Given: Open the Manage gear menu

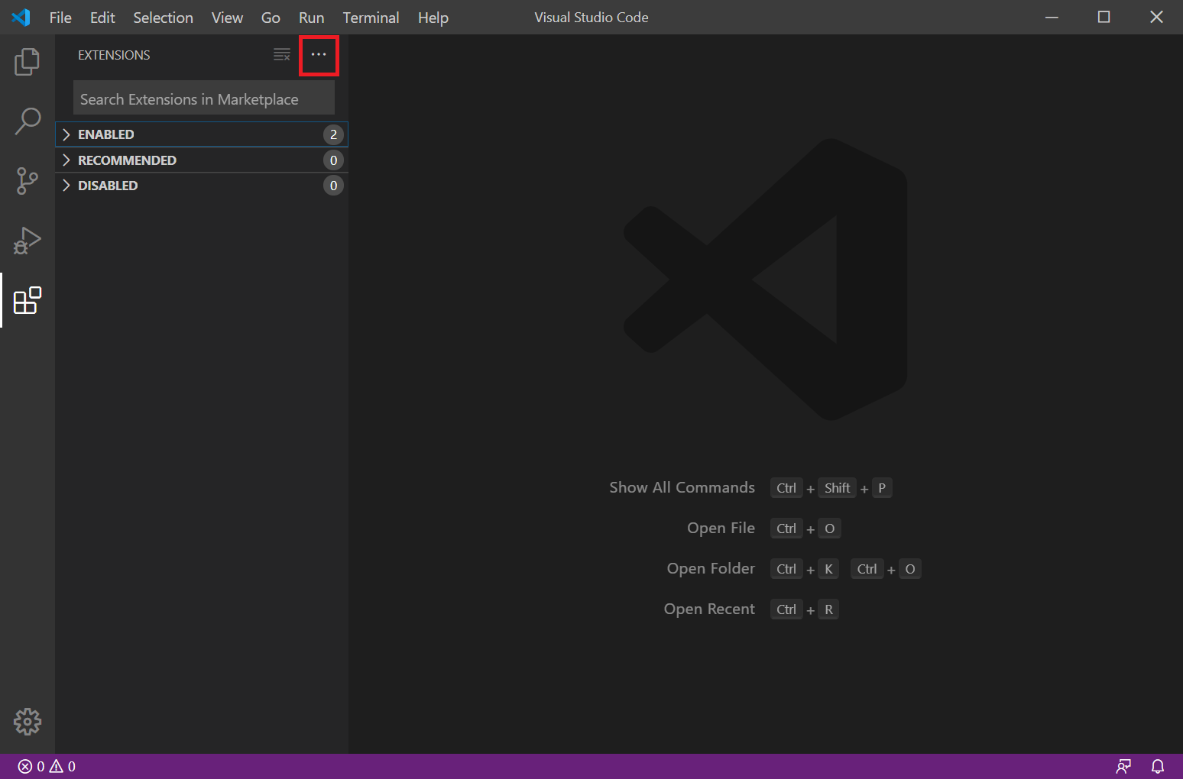Looking at the screenshot, I should coord(28,722).
